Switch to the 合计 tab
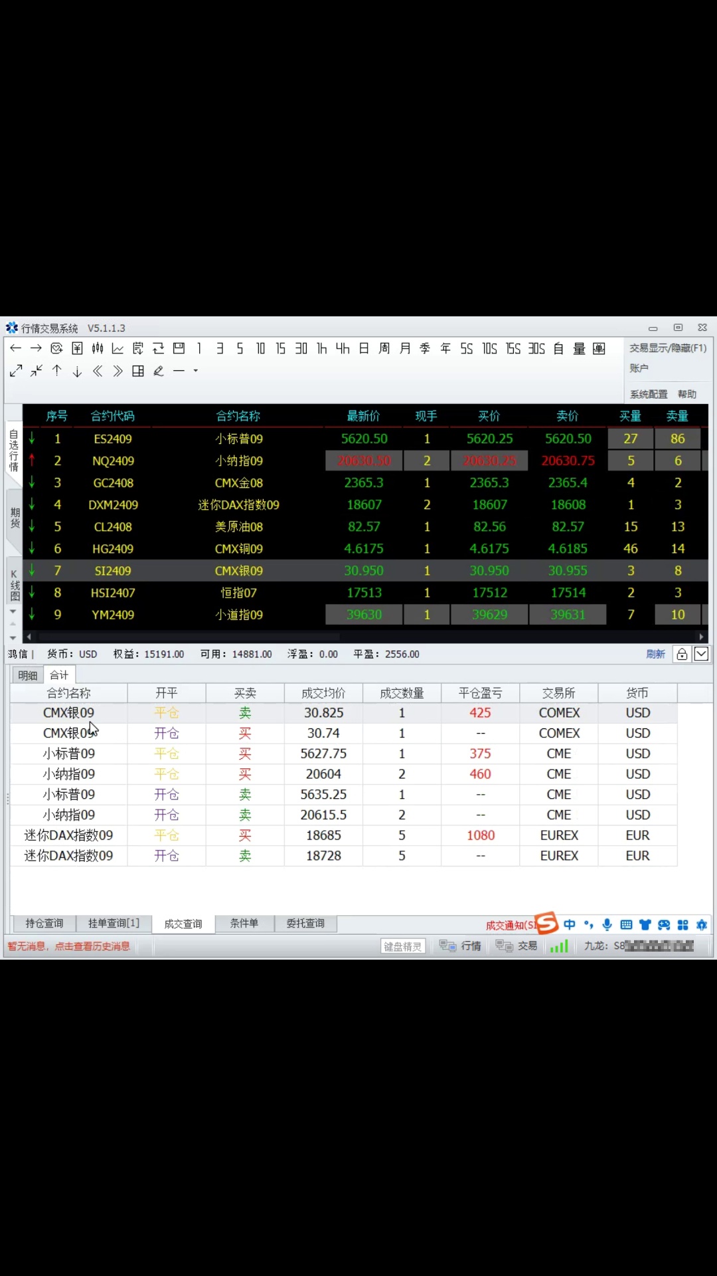The image size is (717, 1276). [59, 675]
